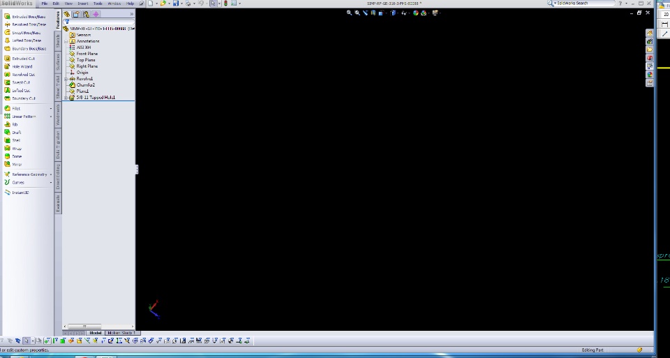Switch to the Sheet Metal command tab
The width and height of the screenshot is (670, 358).
58,87
